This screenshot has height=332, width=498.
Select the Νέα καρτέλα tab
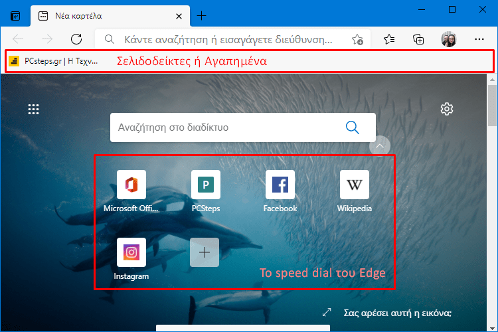click(110, 16)
